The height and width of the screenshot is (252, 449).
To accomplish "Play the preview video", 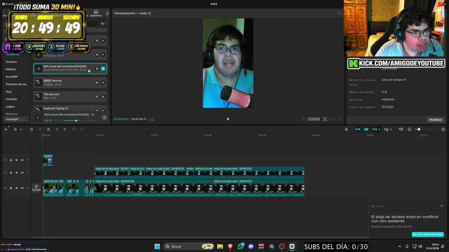I will (x=228, y=119).
